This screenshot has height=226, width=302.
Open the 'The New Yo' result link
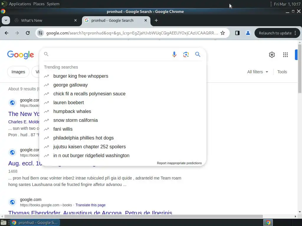tap(24, 114)
